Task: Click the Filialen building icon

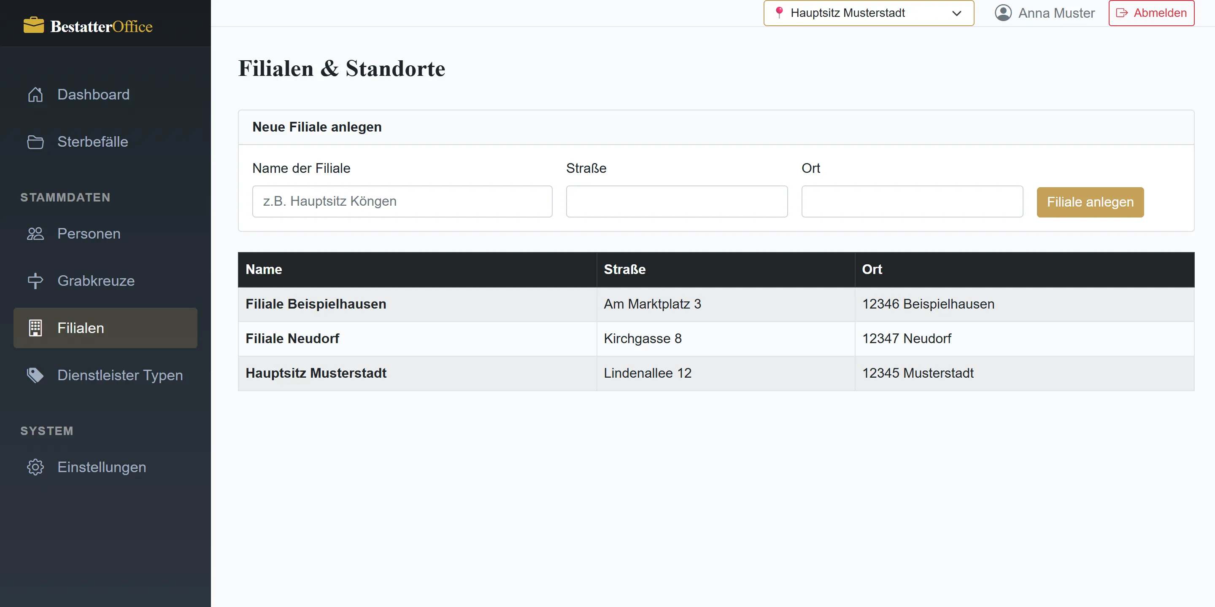Action: click(x=35, y=328)
